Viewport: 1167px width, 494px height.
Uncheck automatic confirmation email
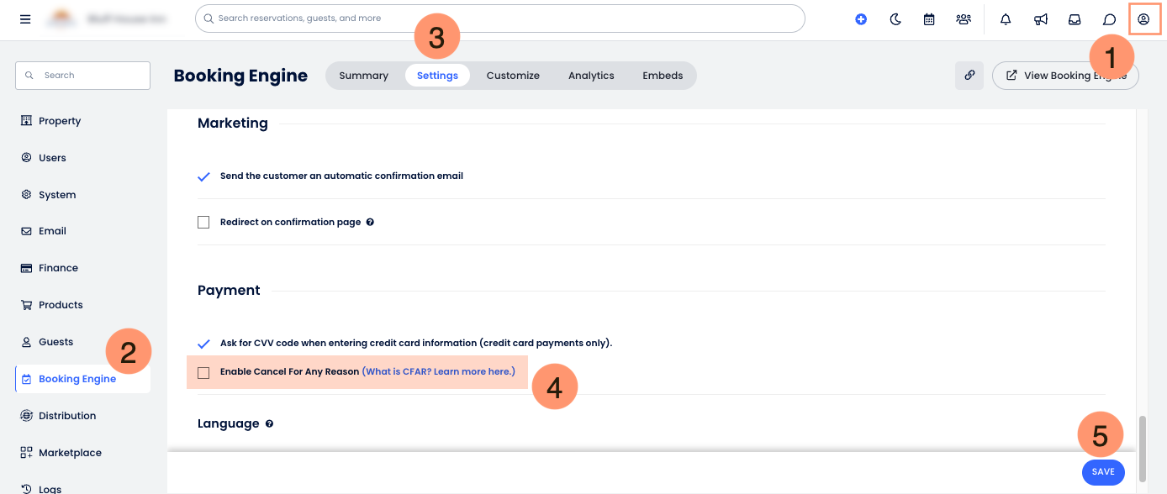(203, 176)
